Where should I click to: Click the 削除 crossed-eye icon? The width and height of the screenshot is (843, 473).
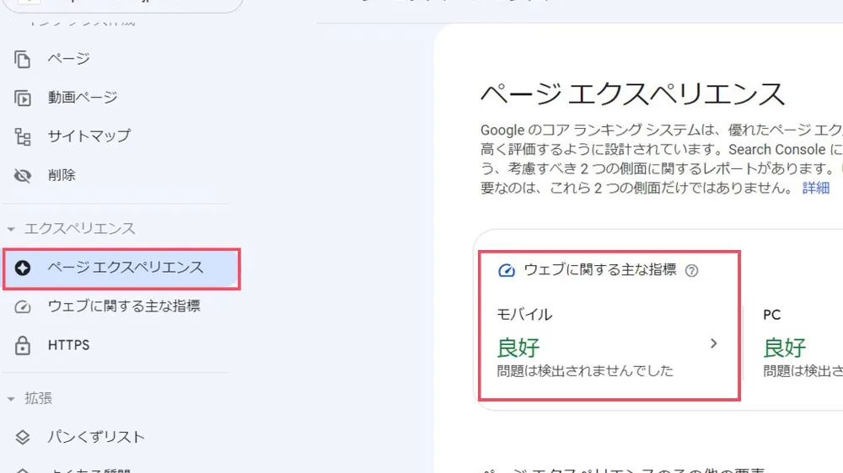[23, 176]
